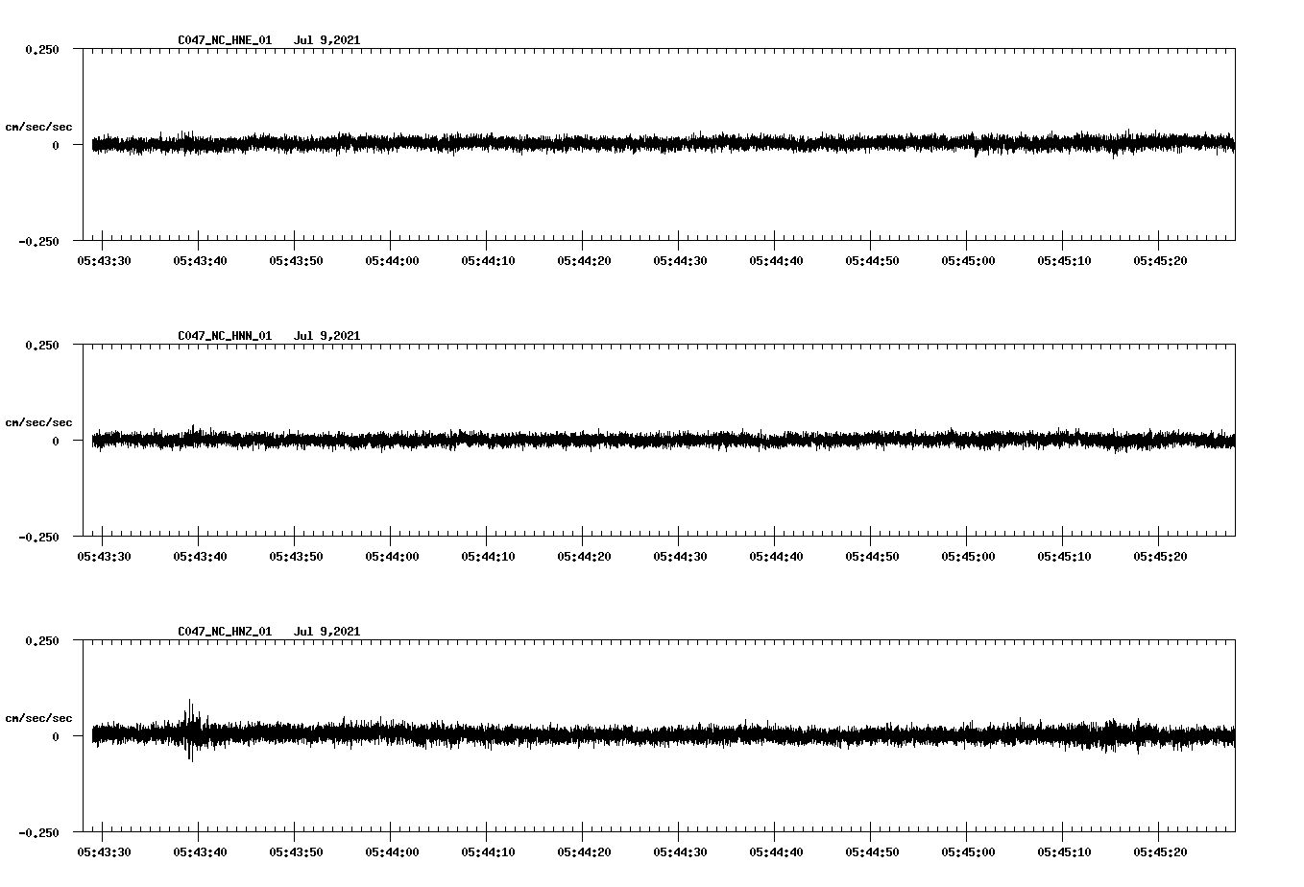1304x887 pixels.
Task: Click the 05:44:20 time label under HNE plot
Action: pos(584,261)
